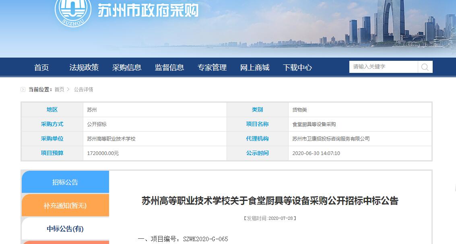
Task: Open the 首页 menu item
Action: tap(41, 68)
